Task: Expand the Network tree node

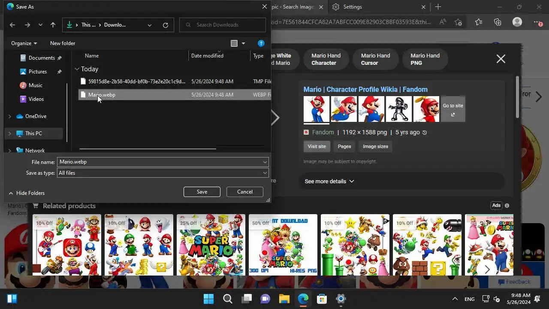Action: pyautogui.click(x=10, y=150)
